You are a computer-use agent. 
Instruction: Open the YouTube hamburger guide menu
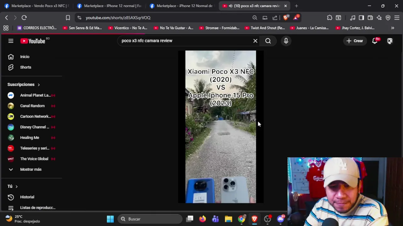[11, 41]
